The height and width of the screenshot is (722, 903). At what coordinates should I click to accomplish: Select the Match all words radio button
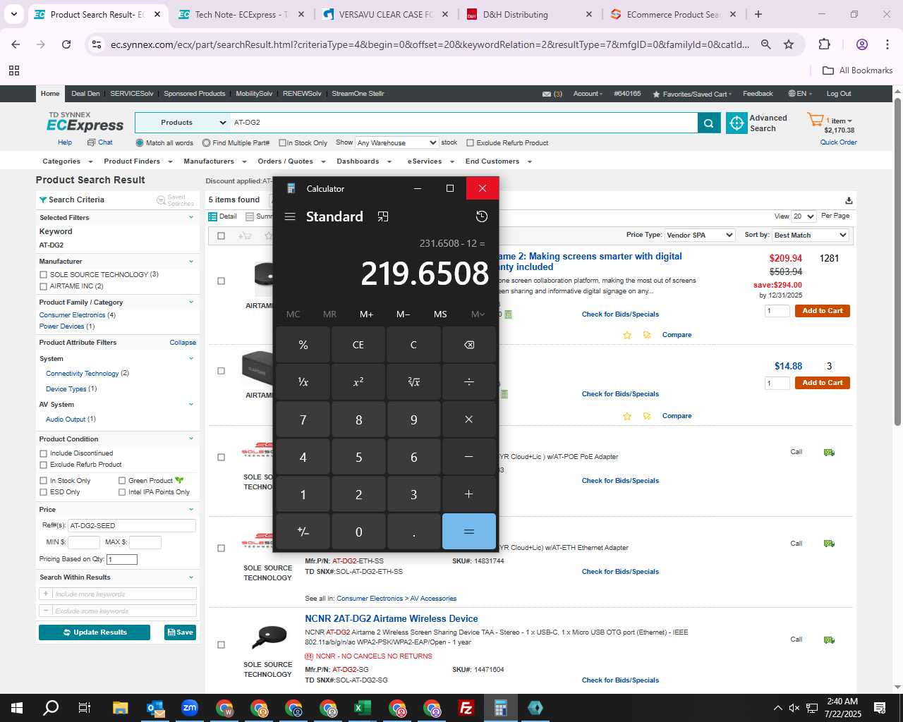pyautogui.click(x=140, y=142)
